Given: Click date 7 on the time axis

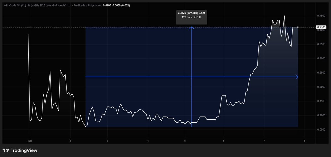Looking at the screenshot, I should tap(264, 141).
